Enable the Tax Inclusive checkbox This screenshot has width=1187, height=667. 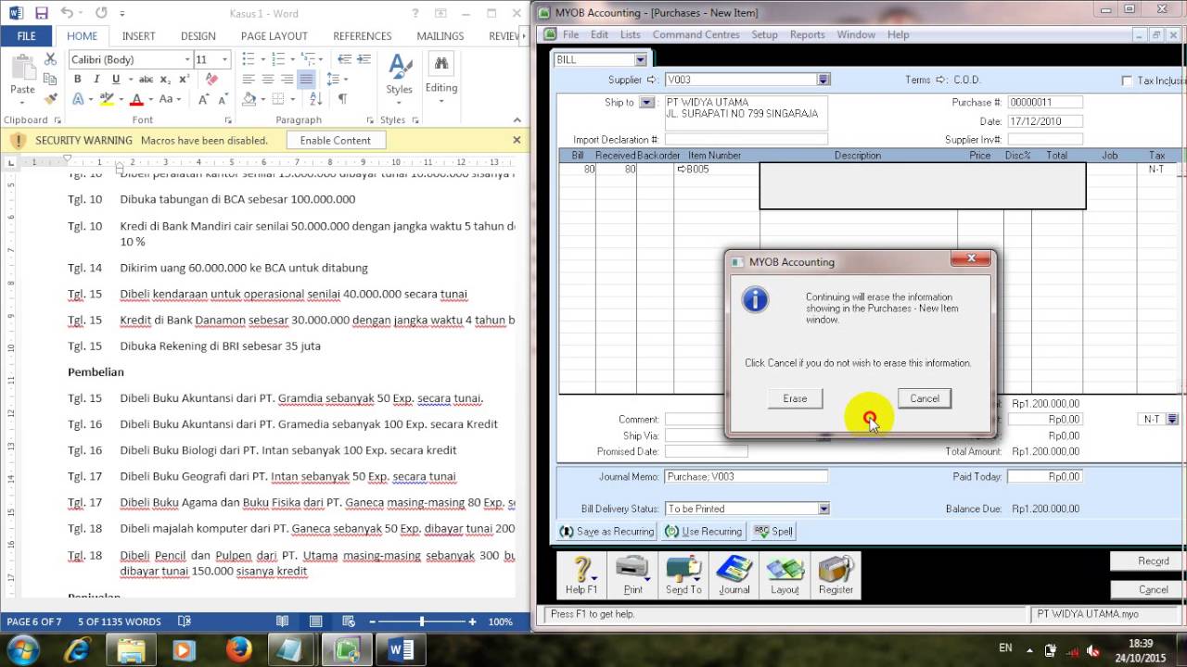1127,81
